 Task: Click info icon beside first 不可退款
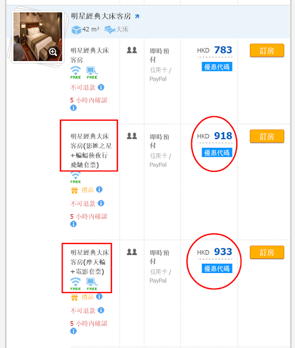tap(101, 87)
